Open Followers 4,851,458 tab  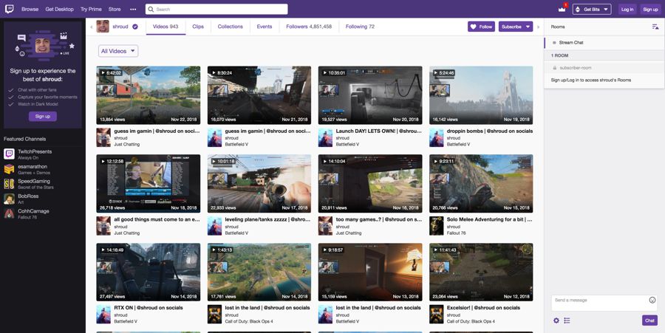[x=309, y=27]
